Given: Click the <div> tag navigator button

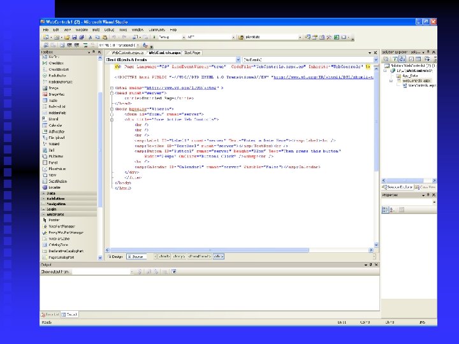Looking at the screenshot, I should [219, 257].
